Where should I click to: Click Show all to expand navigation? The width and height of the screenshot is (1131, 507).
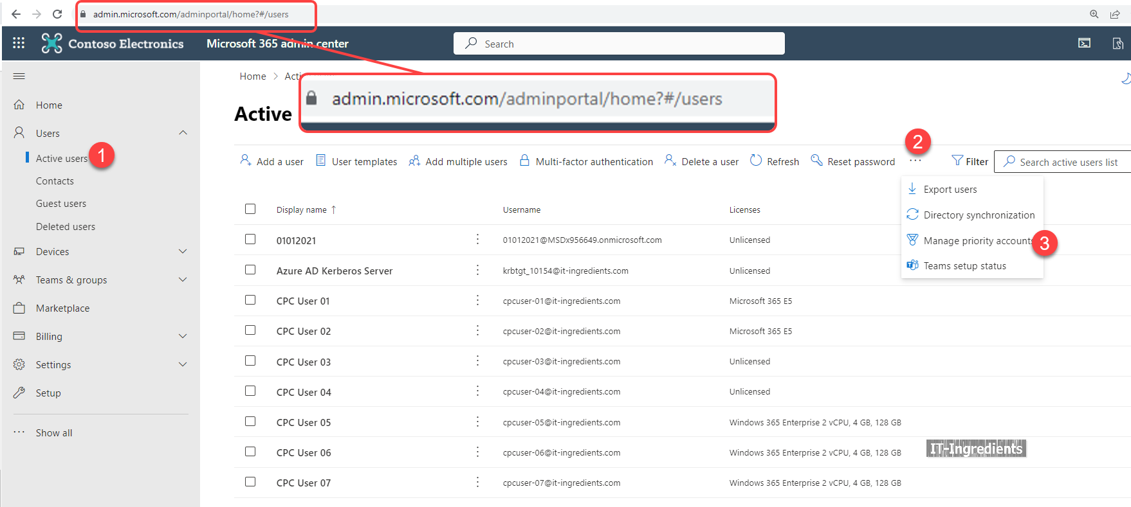coord(54,433)
